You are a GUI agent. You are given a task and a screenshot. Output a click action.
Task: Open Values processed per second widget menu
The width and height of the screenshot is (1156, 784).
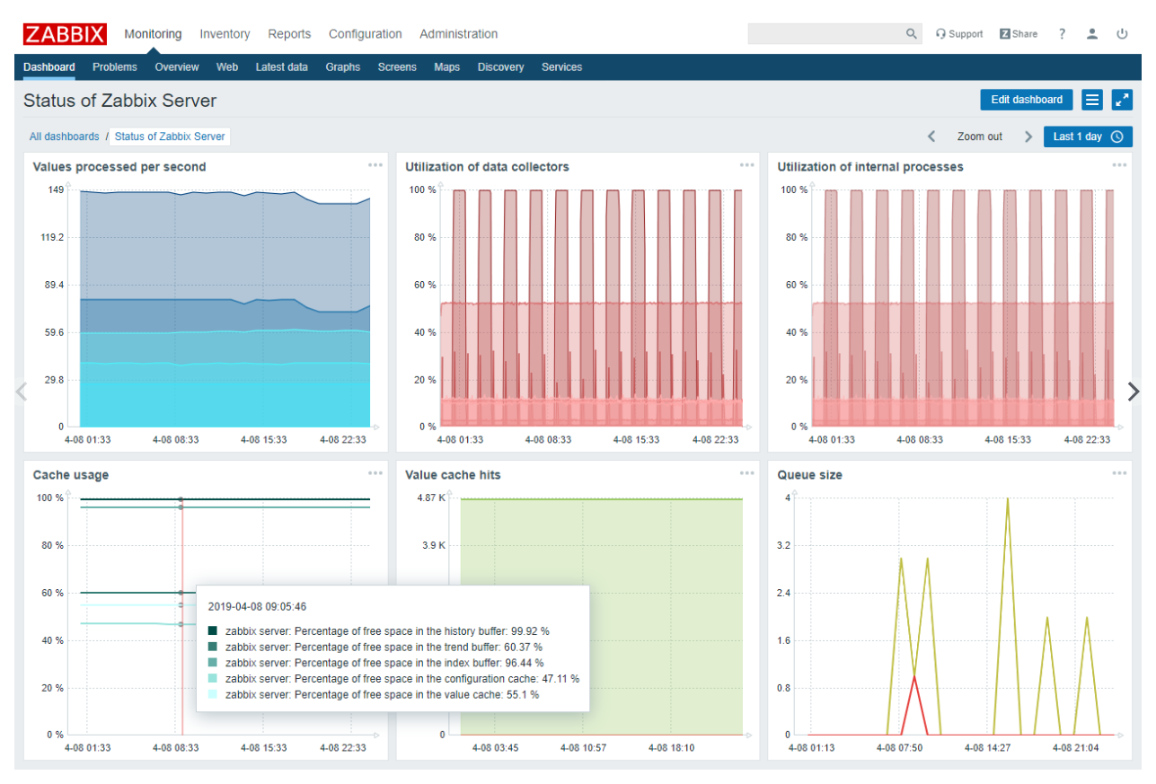pos(375,165)
